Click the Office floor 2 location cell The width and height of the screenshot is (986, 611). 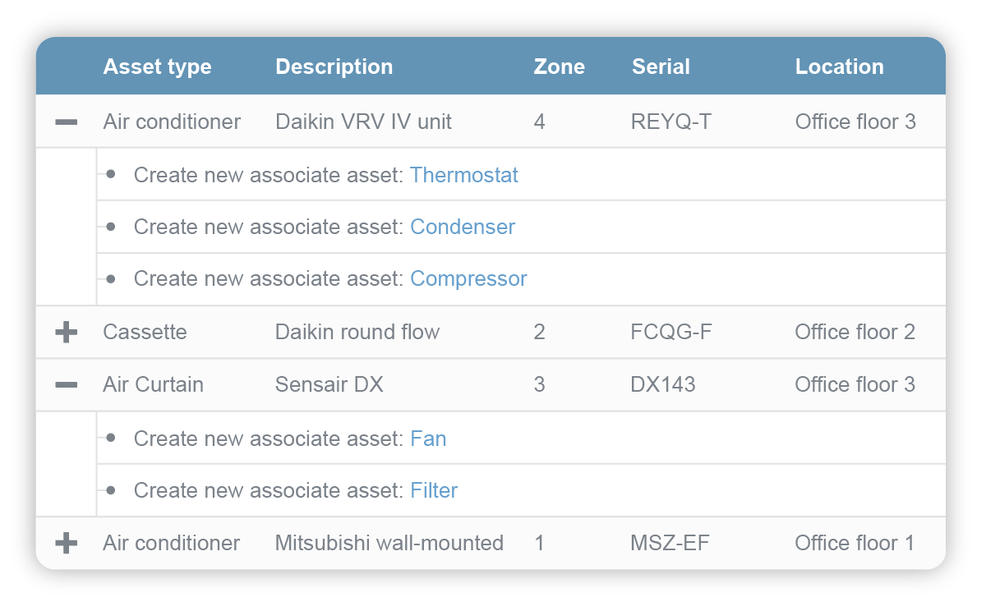pyautogui.click(x=855, y=332)
